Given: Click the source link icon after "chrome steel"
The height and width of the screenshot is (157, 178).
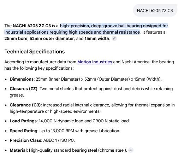Looking at the screenshot, I should [131, 150].
